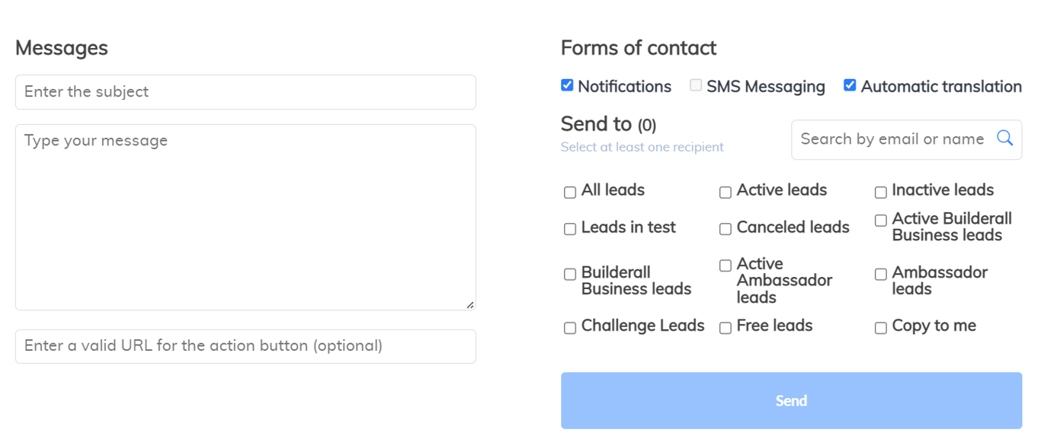The height and width of the screenshot is (439, 1041).
Task: Check Active Ambassador leads box
Action: pos(725,266)
